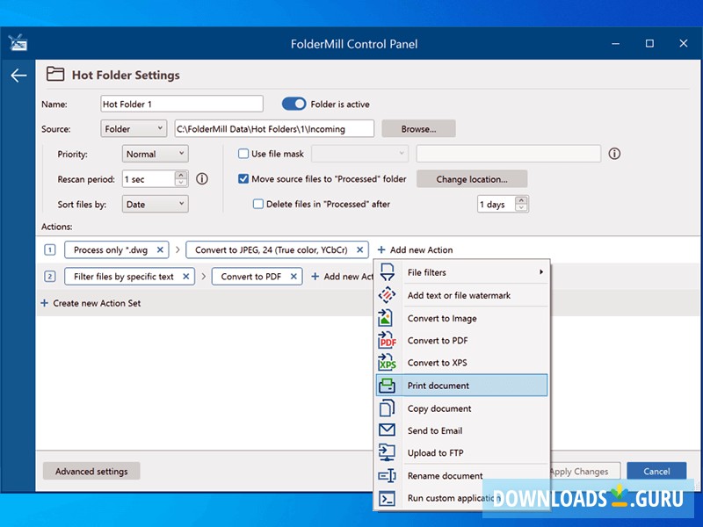Viewport: 703px width, 527px height.
Task: Open the disabled file mask dropdown
Action: point(359,154)
